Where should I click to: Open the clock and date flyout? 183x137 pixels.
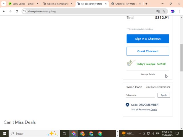167,134
